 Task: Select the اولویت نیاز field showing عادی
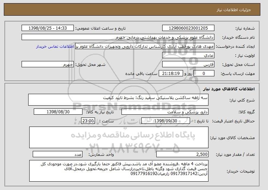point(188,55)
